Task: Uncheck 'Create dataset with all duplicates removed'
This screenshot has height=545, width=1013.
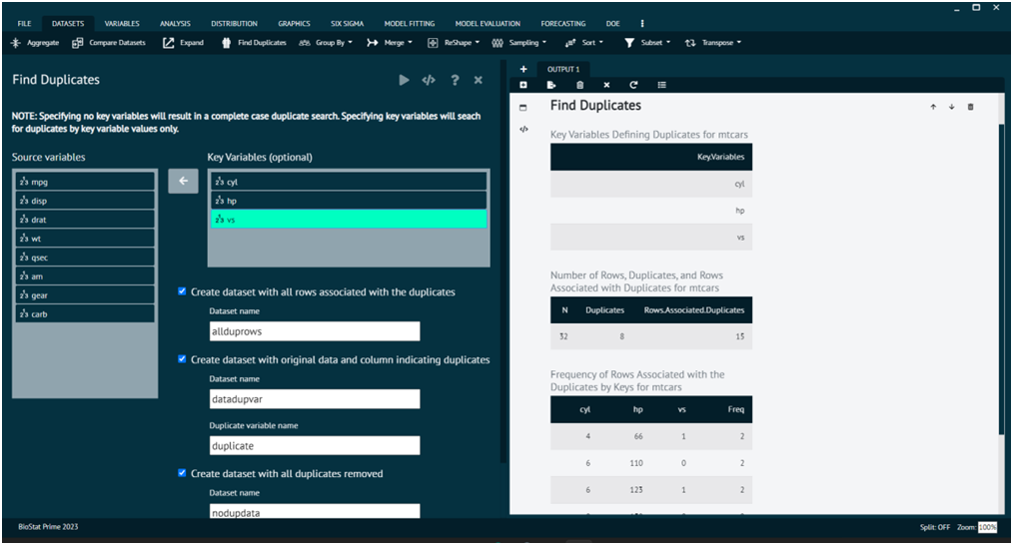Action: click(x=182, y=473)
